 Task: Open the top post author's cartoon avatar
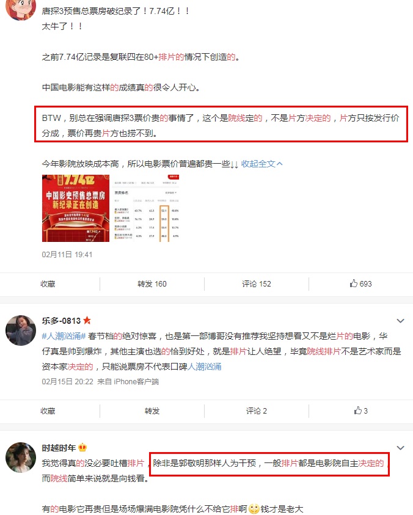pyautogui.click(x=21, y=9)
